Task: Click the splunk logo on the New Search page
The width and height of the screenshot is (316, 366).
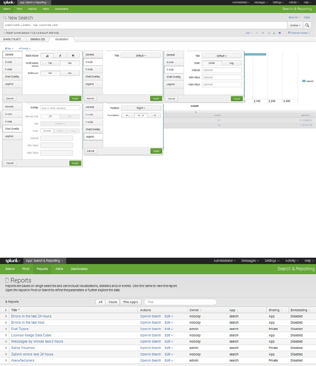Action: (9, 2)
